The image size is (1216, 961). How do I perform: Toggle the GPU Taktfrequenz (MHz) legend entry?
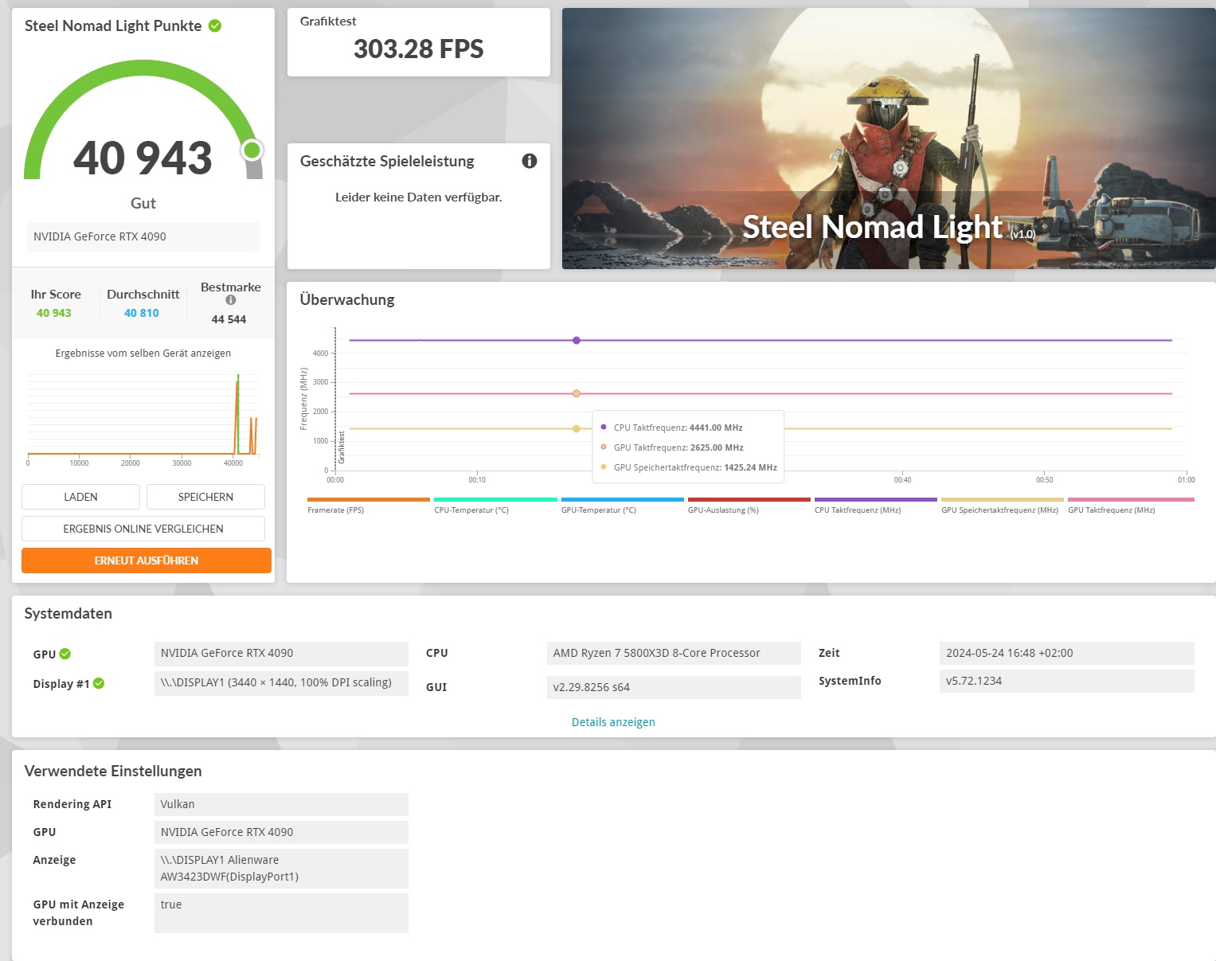point(1131,506)
